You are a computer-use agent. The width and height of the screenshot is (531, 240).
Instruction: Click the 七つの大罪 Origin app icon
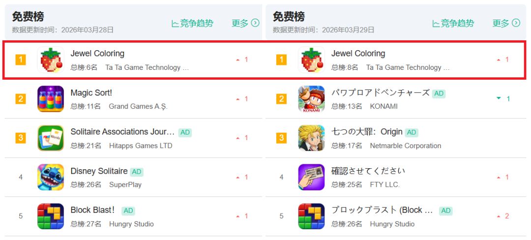coord(311,138)
